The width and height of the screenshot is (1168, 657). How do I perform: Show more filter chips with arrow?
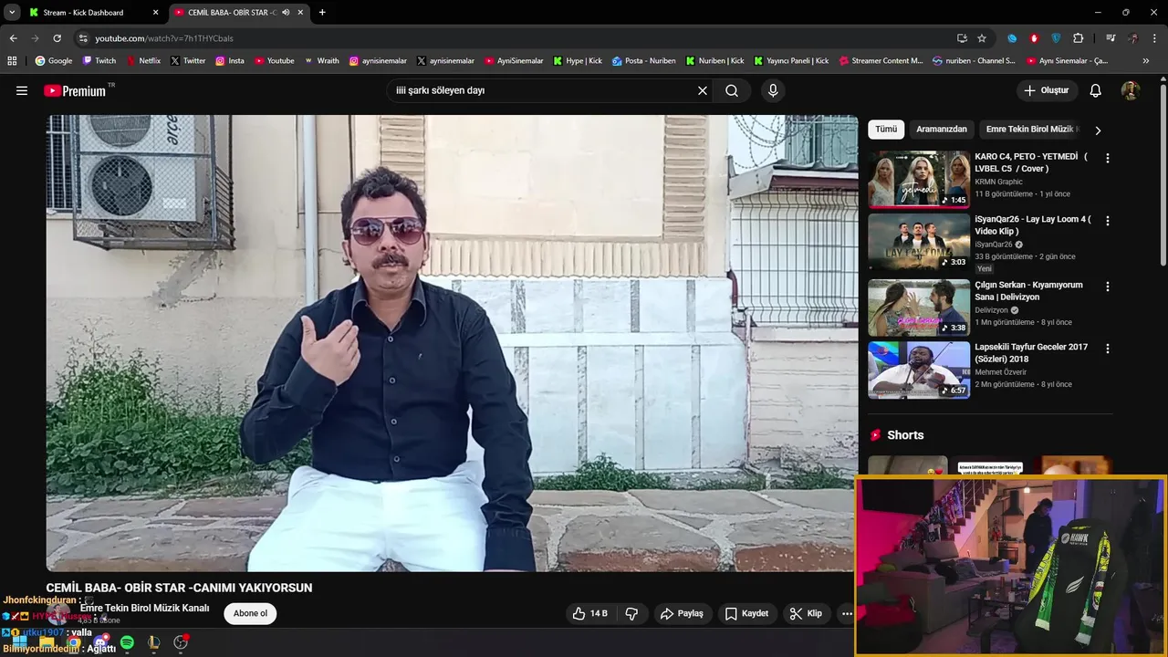1098,130
